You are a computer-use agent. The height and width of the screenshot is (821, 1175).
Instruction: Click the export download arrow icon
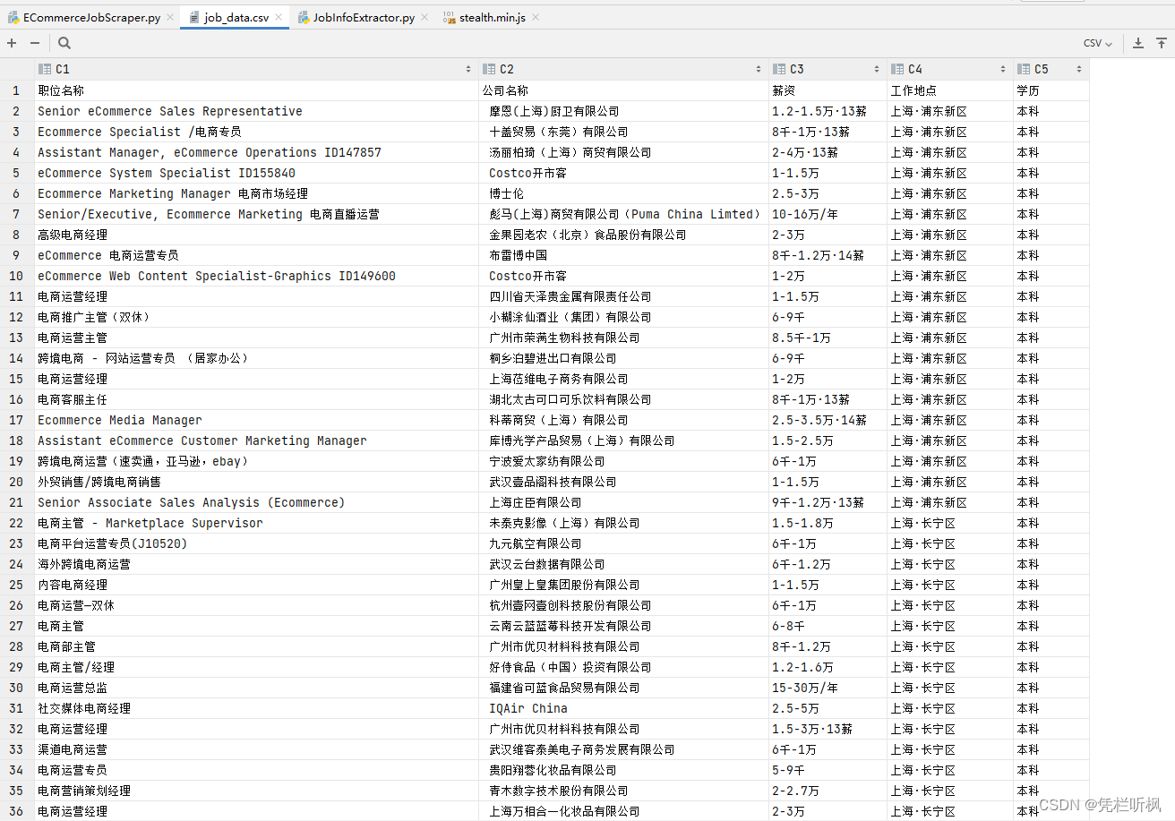1138,43
